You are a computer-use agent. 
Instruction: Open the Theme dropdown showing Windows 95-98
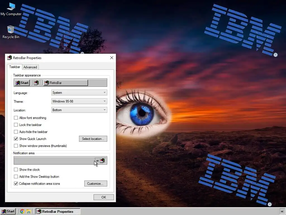click(x=79, y=101)
